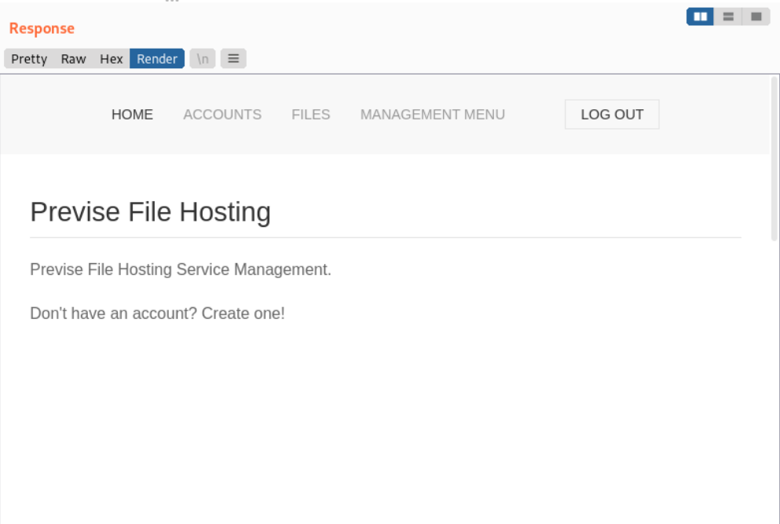Click the LOG OUT button
Viewport: 780px width, 524px height.
click(612, 115)
